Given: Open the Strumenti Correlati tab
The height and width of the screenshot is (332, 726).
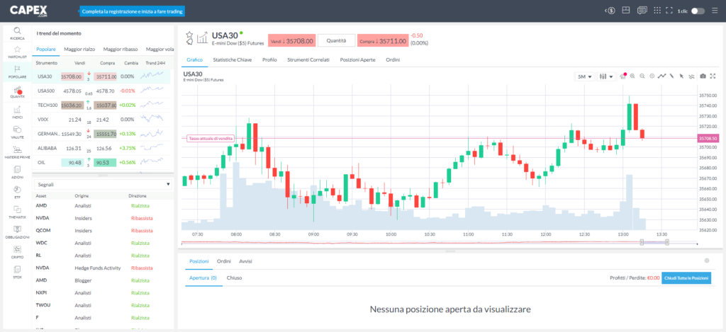Looking at the screenshot, I should point(308,60).
